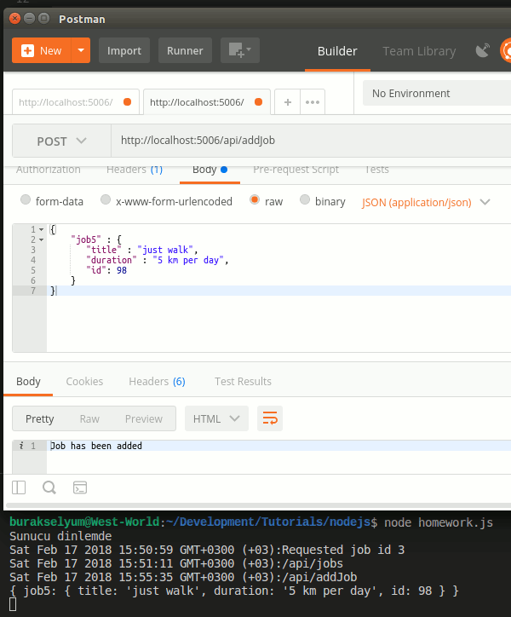Switch to the Builder tab
511x617 pixels.
(337, 51)
